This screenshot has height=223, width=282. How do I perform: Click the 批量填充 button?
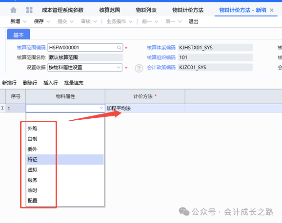(x=74, y=83)
